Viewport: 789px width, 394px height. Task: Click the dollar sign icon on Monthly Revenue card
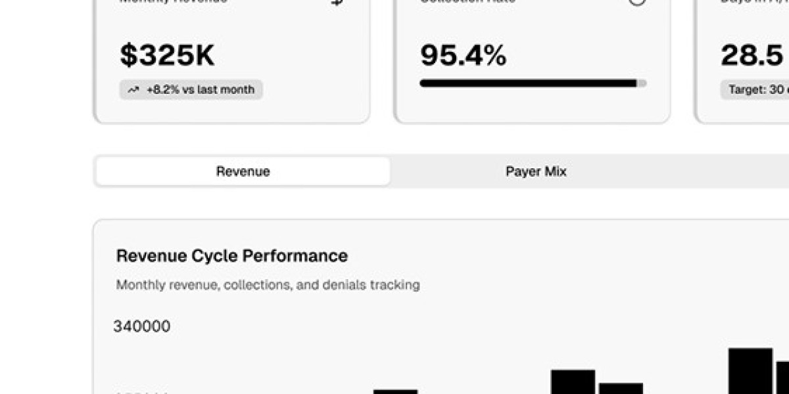click(335, 3)
